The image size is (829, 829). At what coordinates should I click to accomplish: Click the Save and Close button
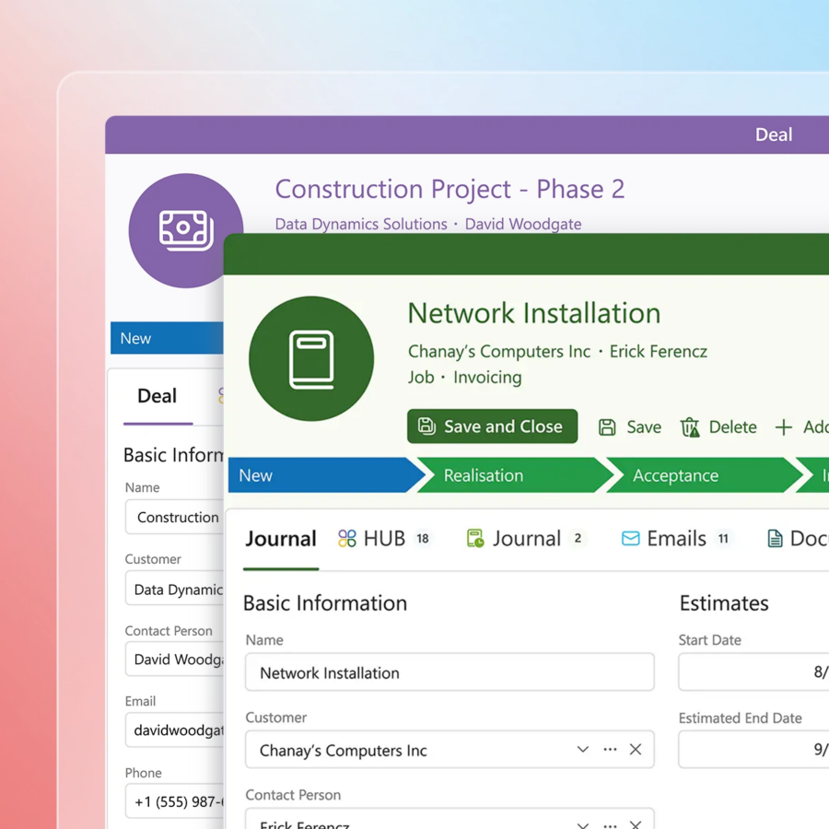pos(492,426)
